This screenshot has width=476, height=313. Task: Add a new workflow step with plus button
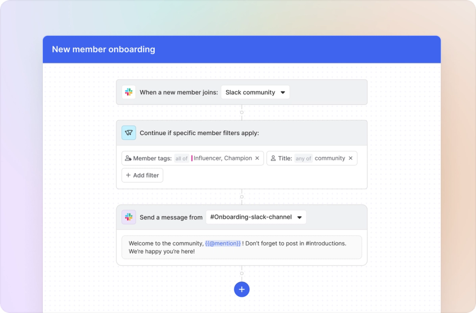(x=242, y=289)
